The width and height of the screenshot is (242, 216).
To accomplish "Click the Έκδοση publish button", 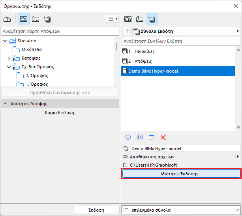I will pyautogui.click(x=96, y=210).
